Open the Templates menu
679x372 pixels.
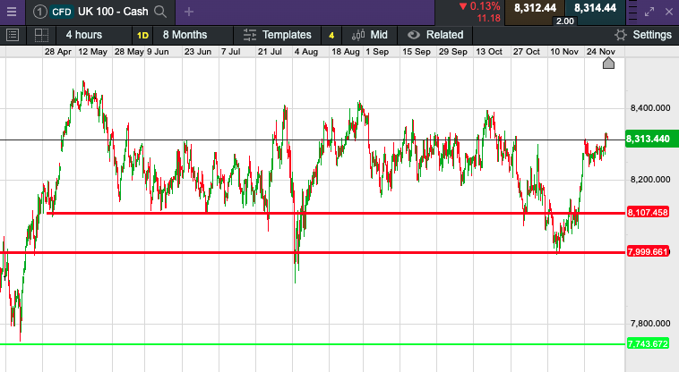(277, 35)
